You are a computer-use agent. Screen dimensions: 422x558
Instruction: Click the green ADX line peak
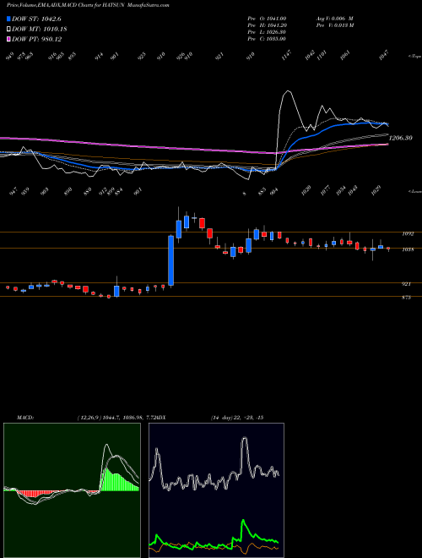click(243, 521)
